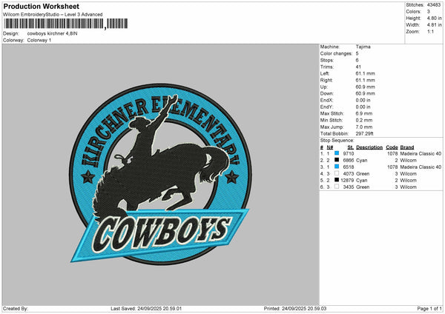Click the 'Created By:' footer label

click(x=16, y=309)
